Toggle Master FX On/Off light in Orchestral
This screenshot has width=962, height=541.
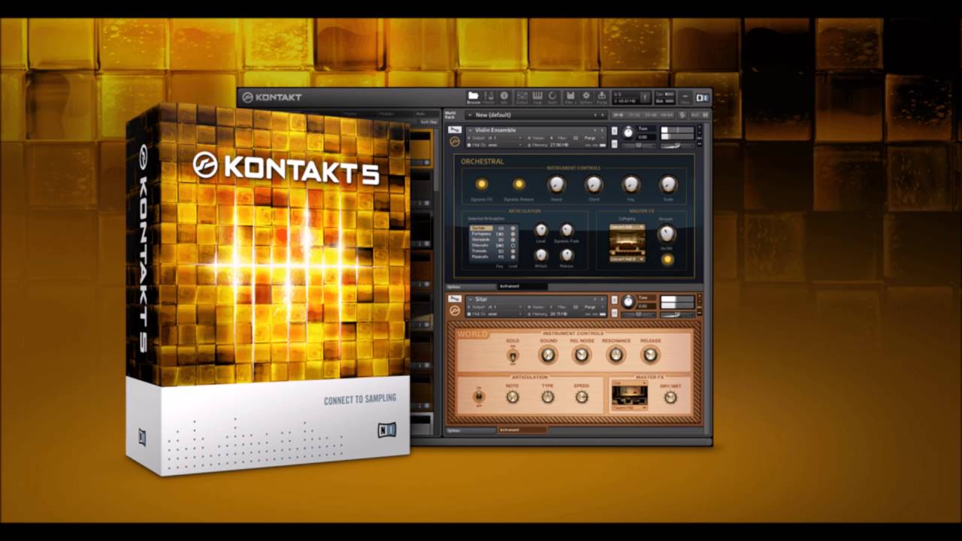[667, 260]
